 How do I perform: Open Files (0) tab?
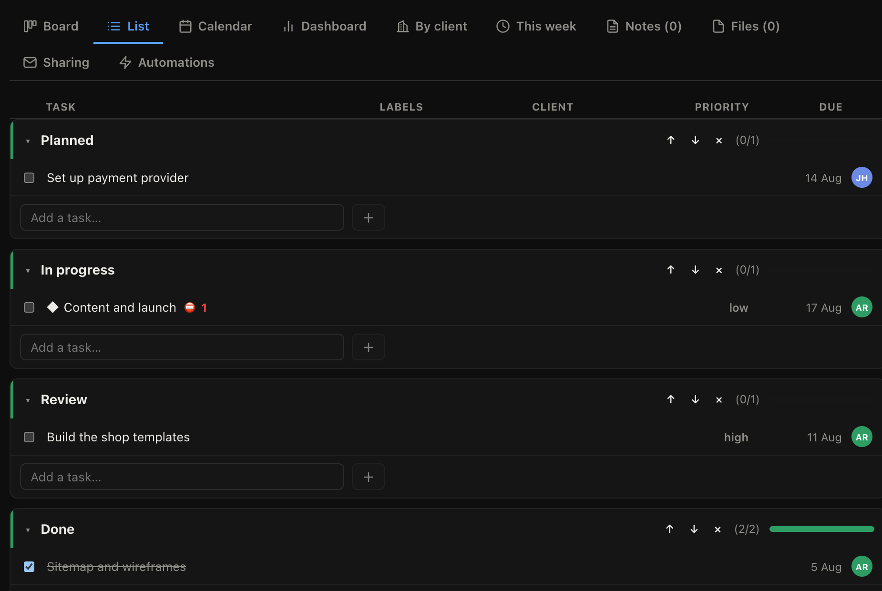[x=746, y=26]
